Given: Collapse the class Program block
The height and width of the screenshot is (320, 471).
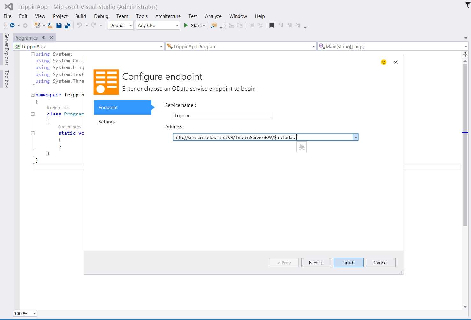Looking at the screenshot, I should pyautogui.click(x=33, y=114).
